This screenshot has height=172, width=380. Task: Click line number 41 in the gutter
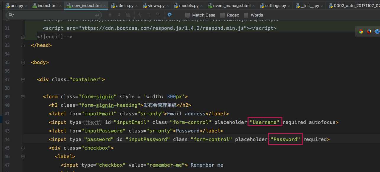(7, 114)
